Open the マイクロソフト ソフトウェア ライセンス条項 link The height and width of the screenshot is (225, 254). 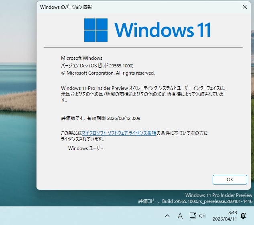119,133
